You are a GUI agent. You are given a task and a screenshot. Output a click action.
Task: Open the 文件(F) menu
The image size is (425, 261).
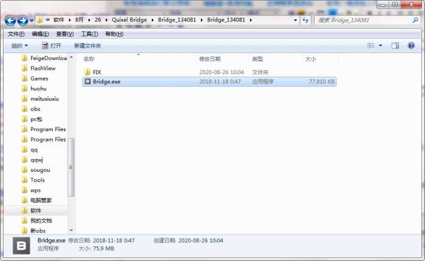(x=16, y=34)
